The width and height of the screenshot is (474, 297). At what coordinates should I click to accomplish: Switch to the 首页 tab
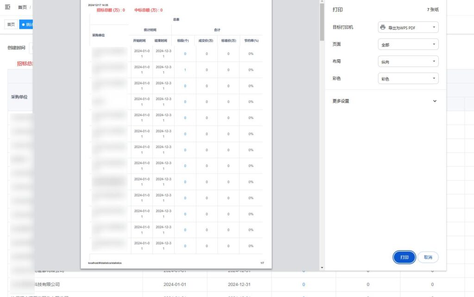[11, 25]
